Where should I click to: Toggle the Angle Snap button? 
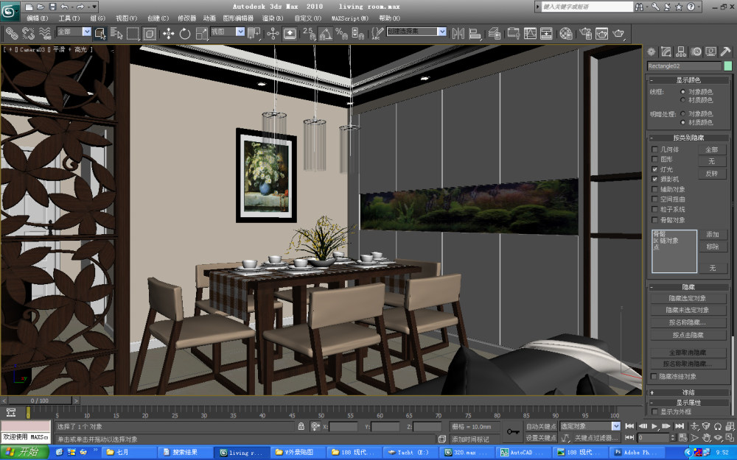point(325,33)
